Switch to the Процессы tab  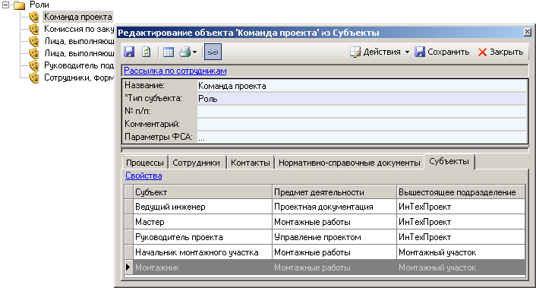point(145,163)
